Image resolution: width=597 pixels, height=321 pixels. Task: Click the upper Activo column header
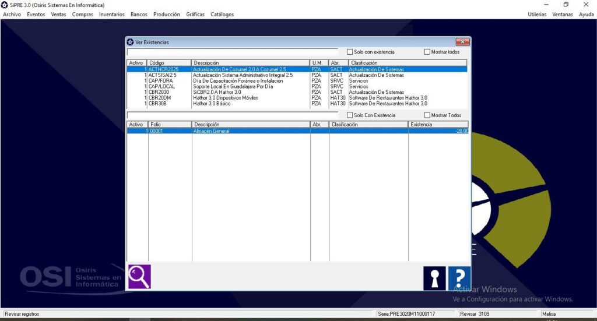[137, 63]
